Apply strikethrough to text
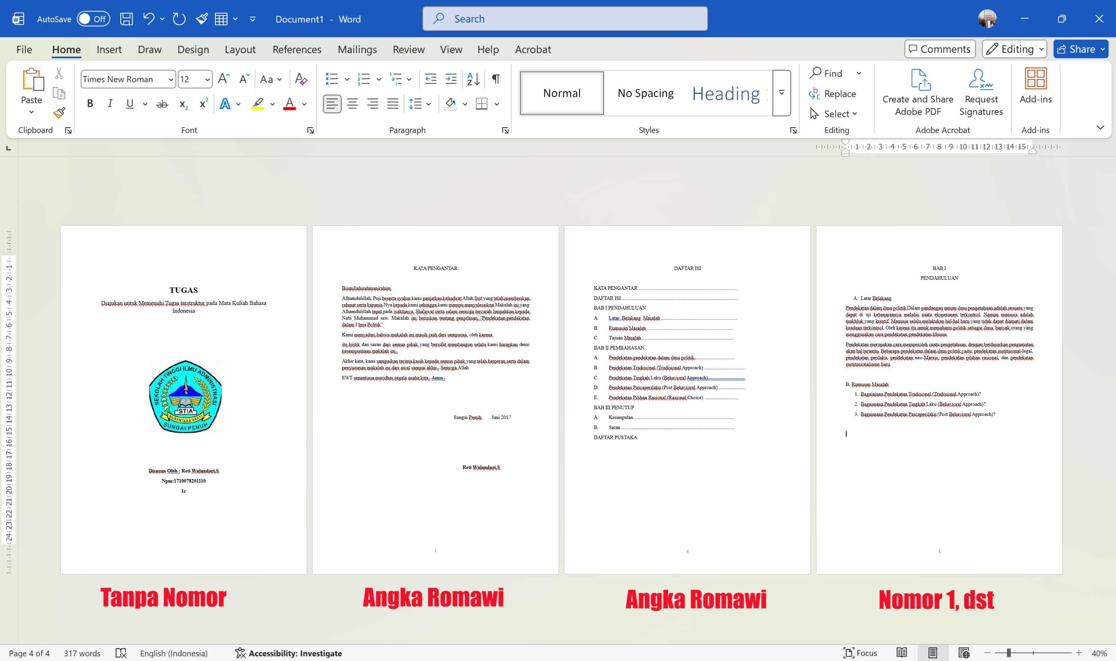The image size is (1116, 661). pyautogui.click(x=161, y=103)
